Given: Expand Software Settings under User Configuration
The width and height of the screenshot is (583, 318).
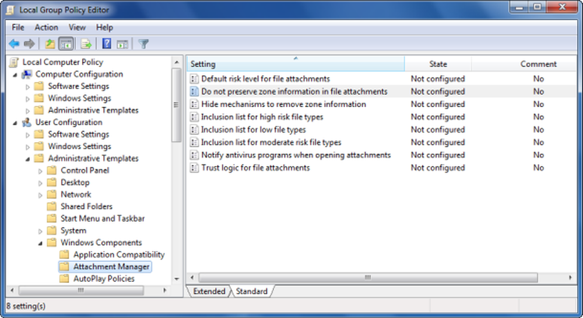Looking at the screenshot, I should [27, 135].
